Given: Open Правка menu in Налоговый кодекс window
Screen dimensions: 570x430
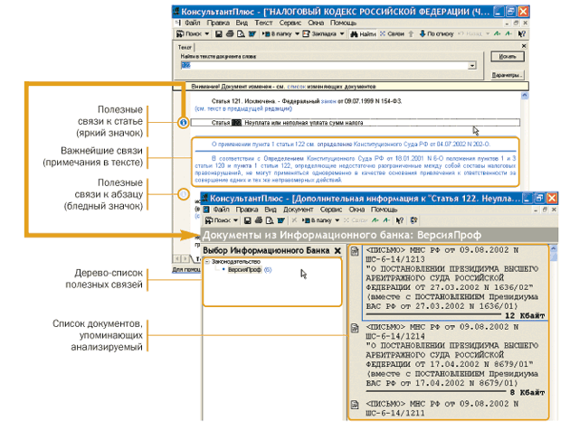Looking at the screenshot, I should [218, 23].
